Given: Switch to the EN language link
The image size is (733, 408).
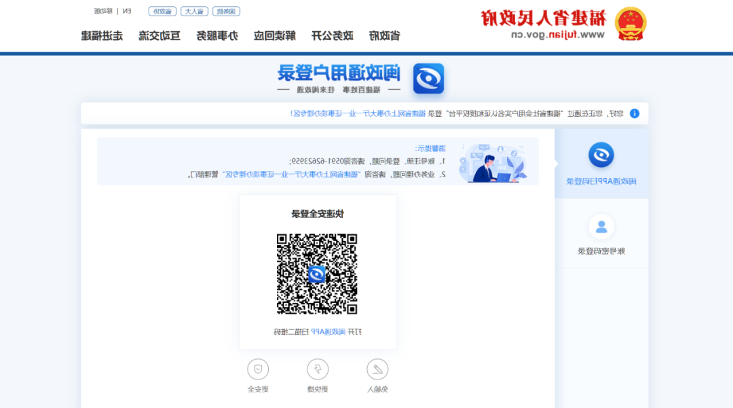Looking at the screenshot, I should (127, 12).
